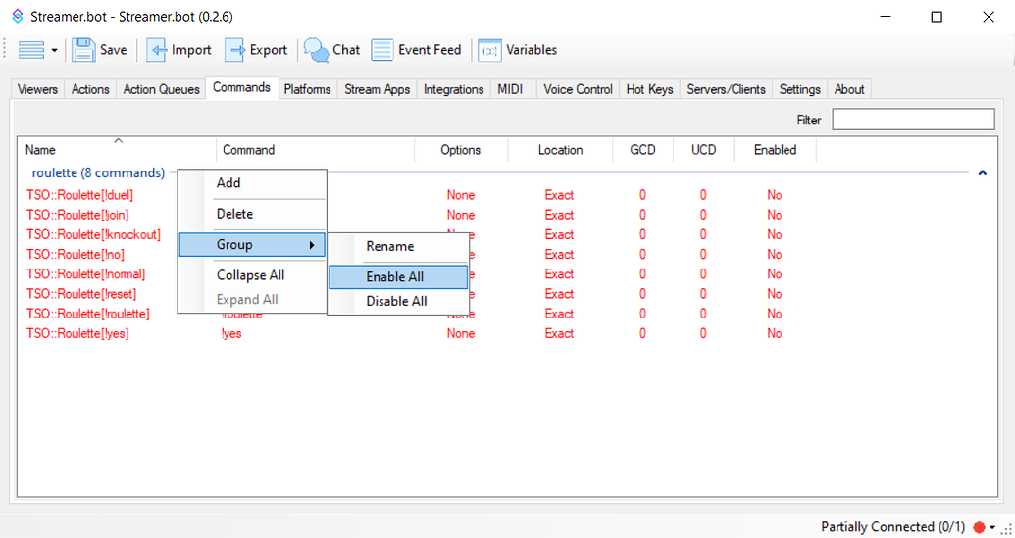Switch to the Integrations tab
The image size is (1015, 538).
pos(453,89)
